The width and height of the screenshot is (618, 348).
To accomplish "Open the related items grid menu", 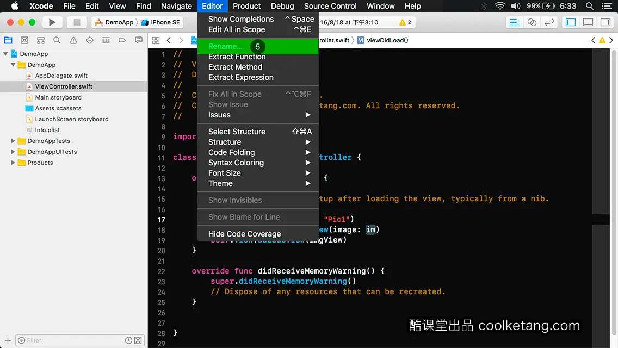I will (156, 40).
